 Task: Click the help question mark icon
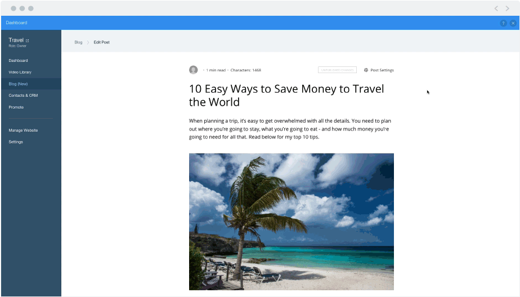pos(503,23)
